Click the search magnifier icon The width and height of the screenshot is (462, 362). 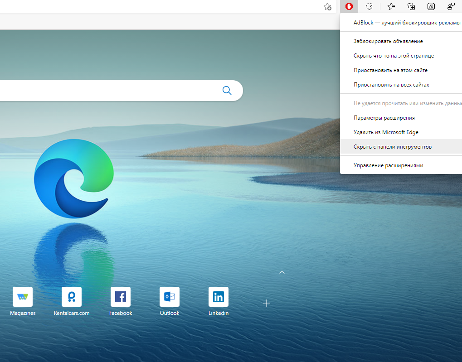227,91
